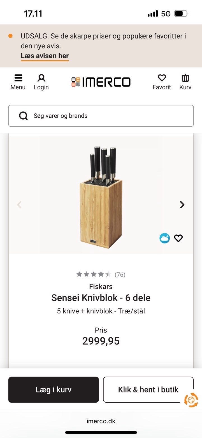Show previous product image arrow
The width and height of the screenshot is (202, 438).
[x=19, y=205]
